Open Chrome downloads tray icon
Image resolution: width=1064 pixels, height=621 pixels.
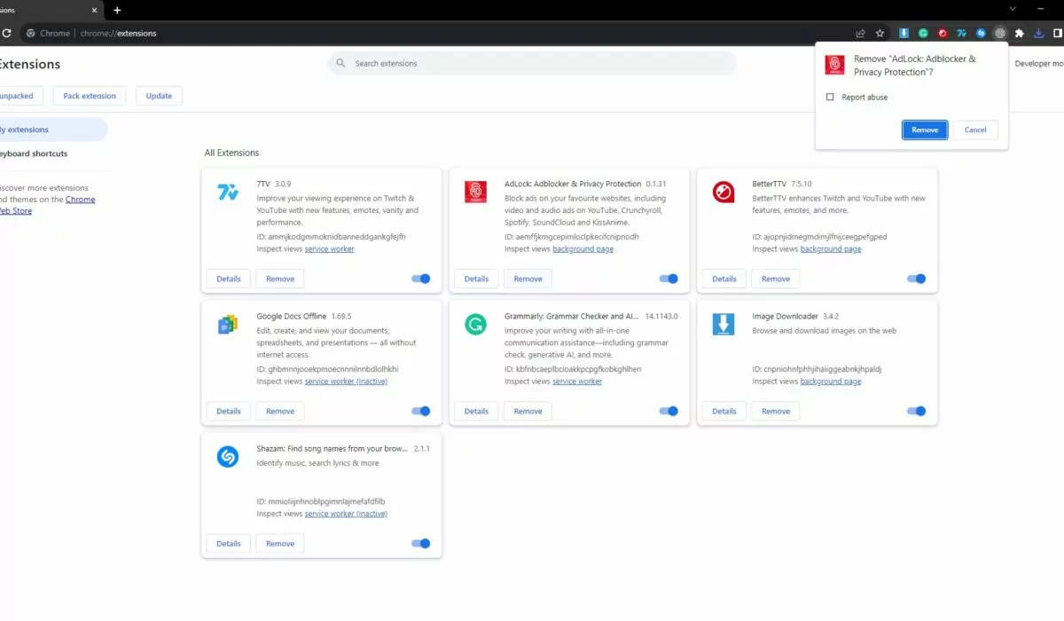[1040, 34]
